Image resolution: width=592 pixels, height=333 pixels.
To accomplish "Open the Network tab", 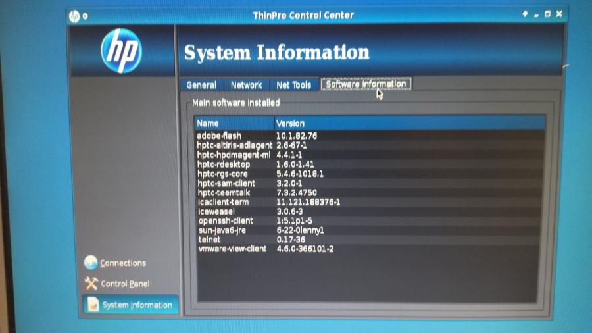I will click(x=246, y=85).
